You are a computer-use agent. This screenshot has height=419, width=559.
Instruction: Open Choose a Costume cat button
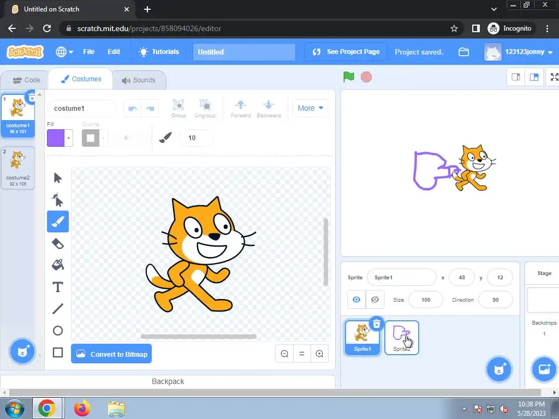point(22,351)
